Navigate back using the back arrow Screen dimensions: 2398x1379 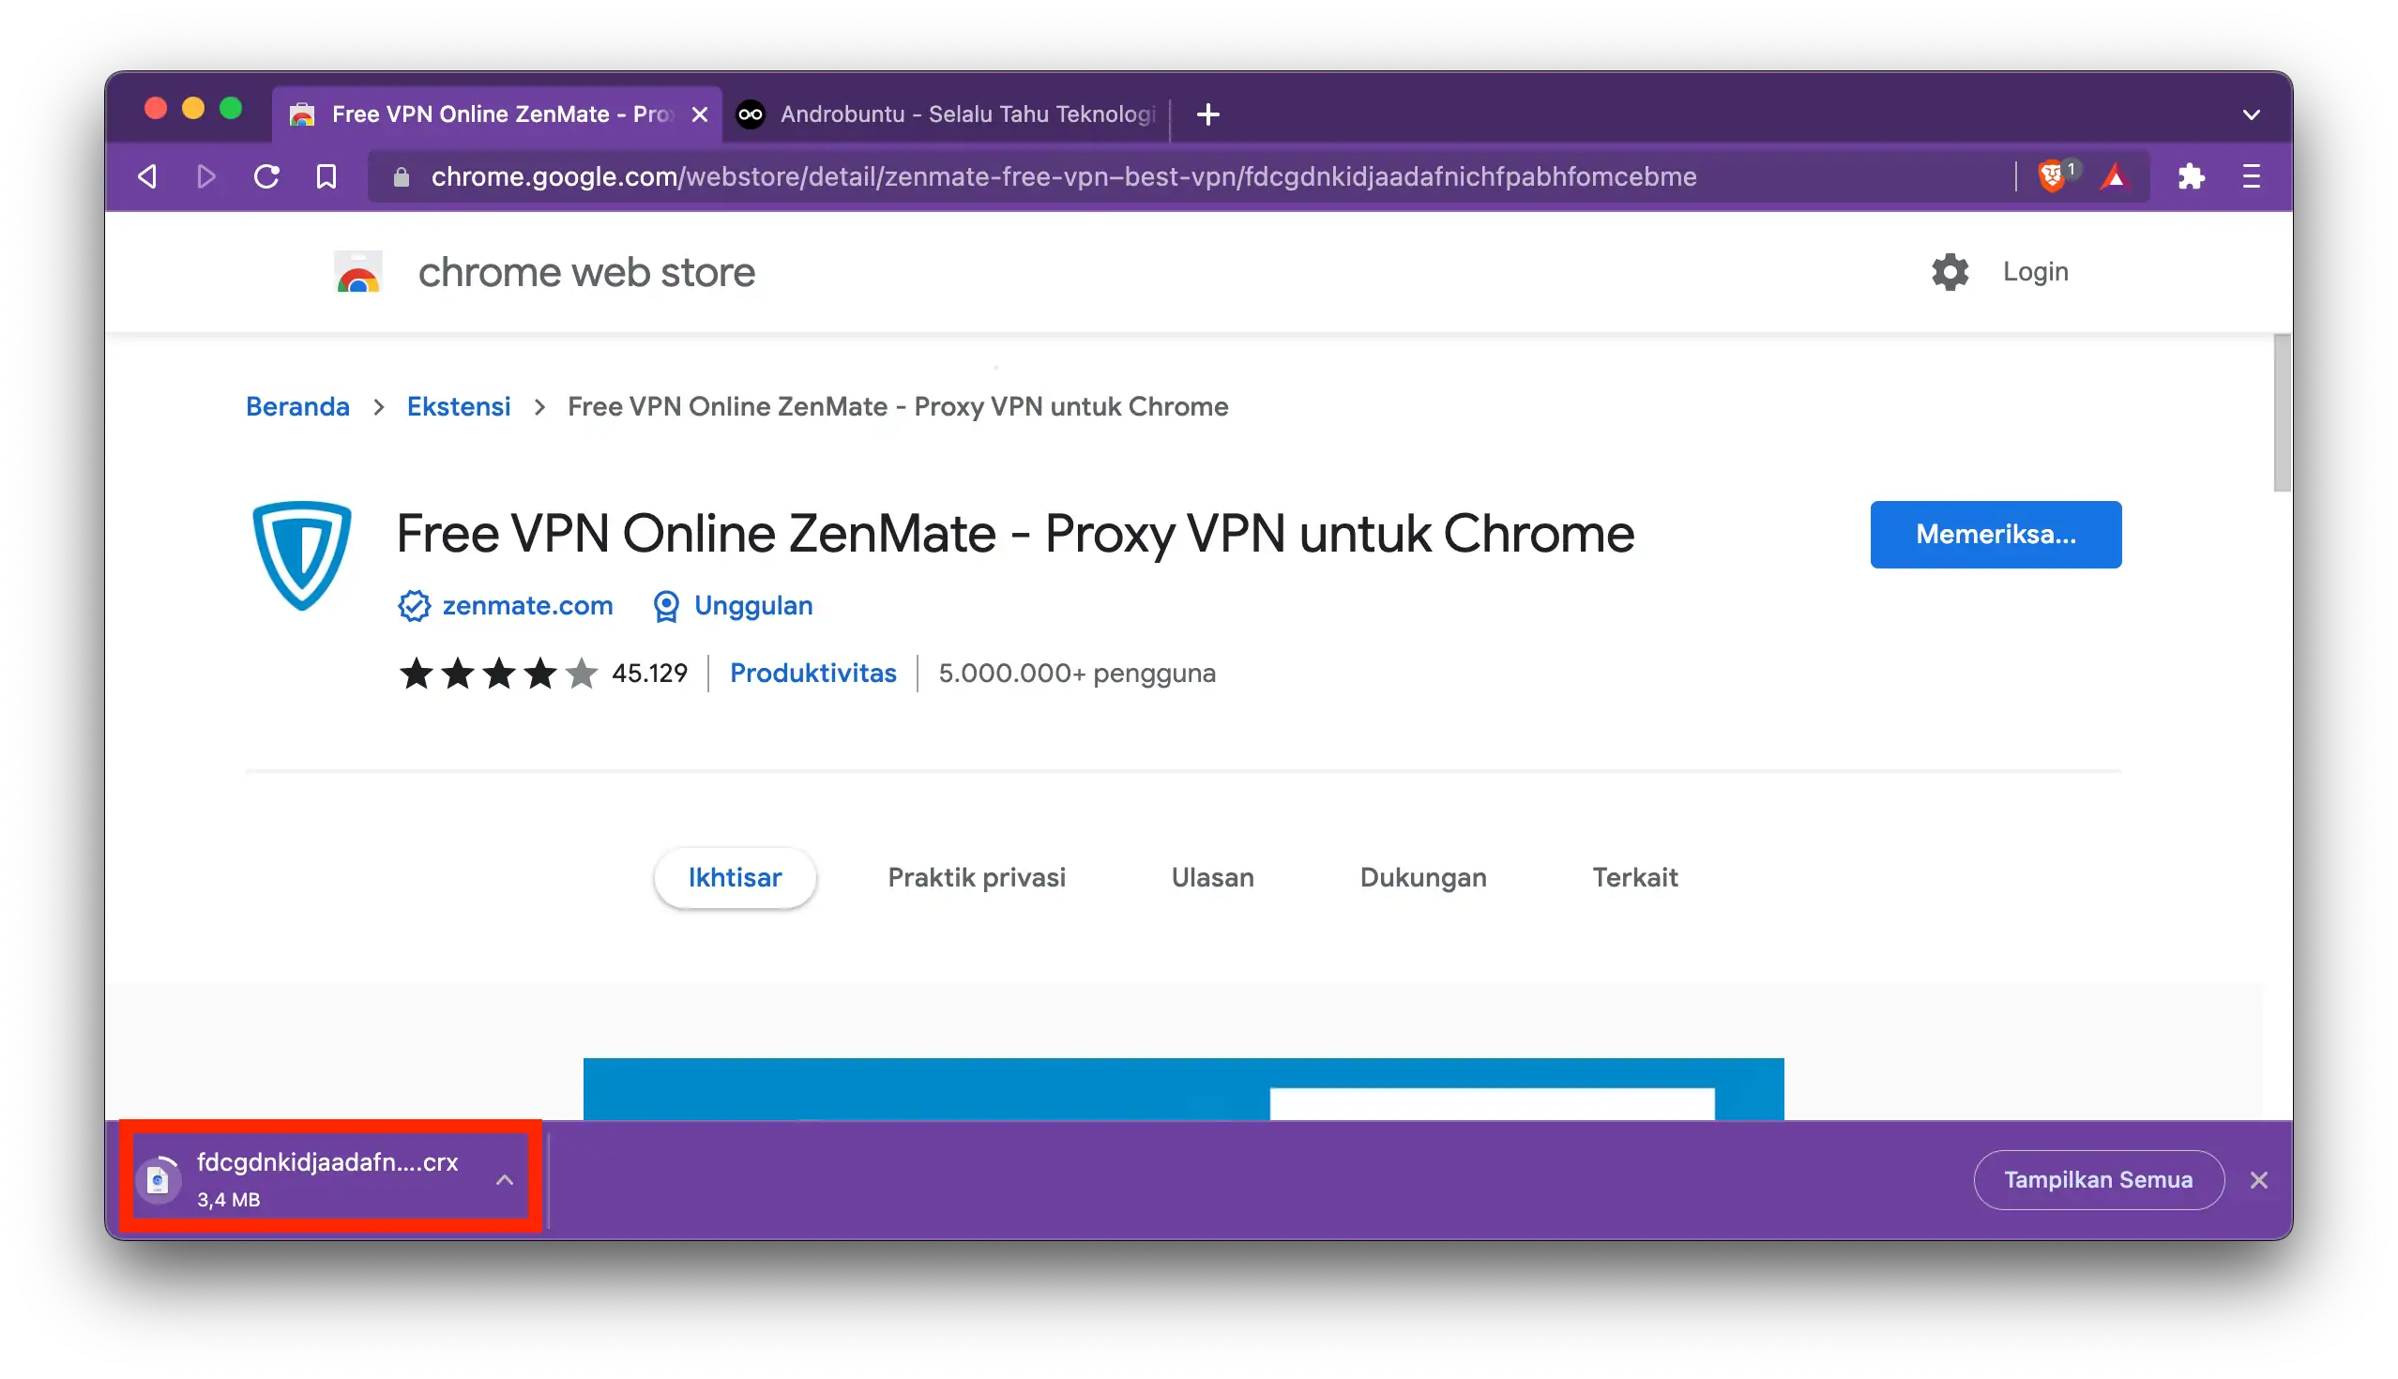click(146, 176)
